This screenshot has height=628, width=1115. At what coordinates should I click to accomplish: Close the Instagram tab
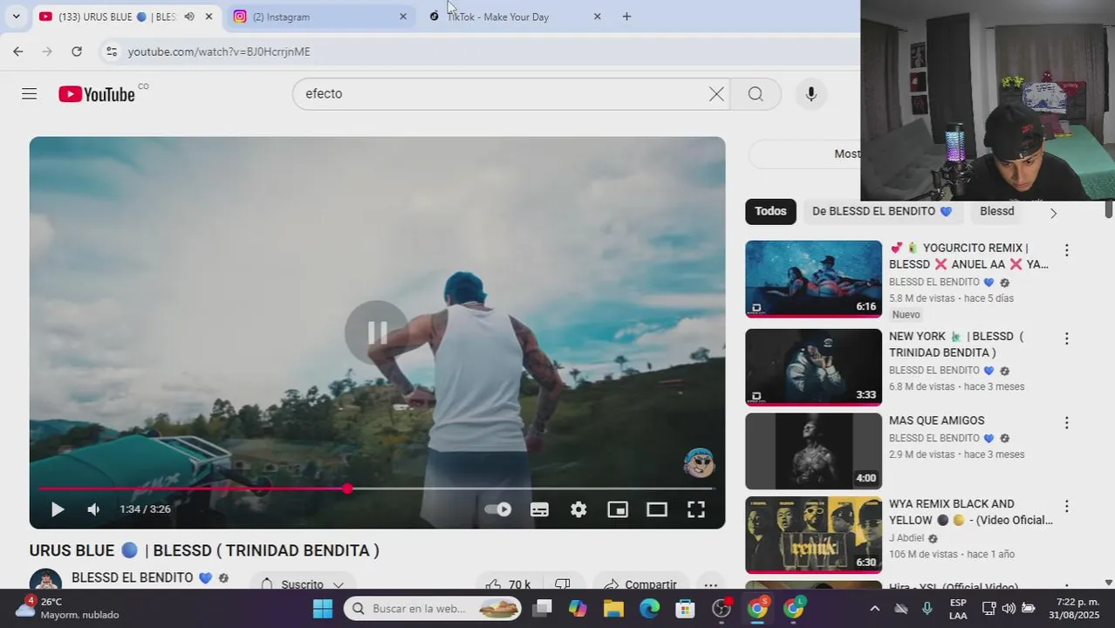pos(403,17)
